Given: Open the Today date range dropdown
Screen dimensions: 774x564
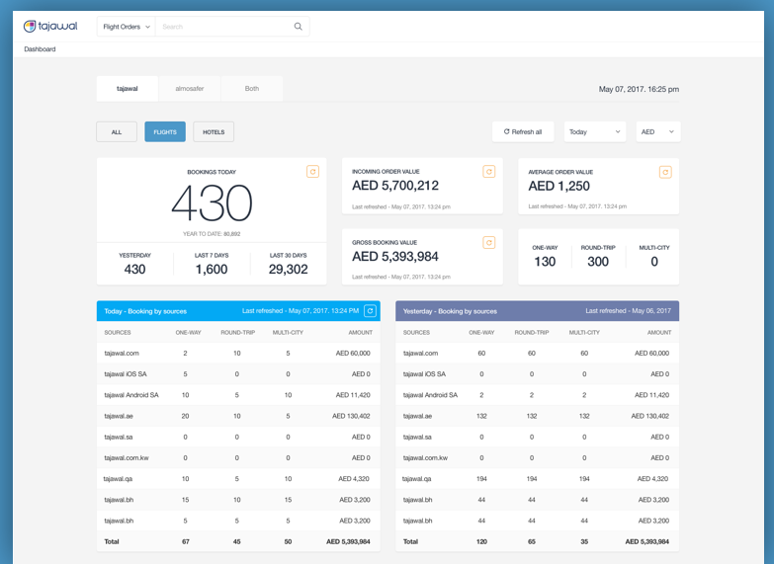Looking at the screenshot, I should (595, 131).
